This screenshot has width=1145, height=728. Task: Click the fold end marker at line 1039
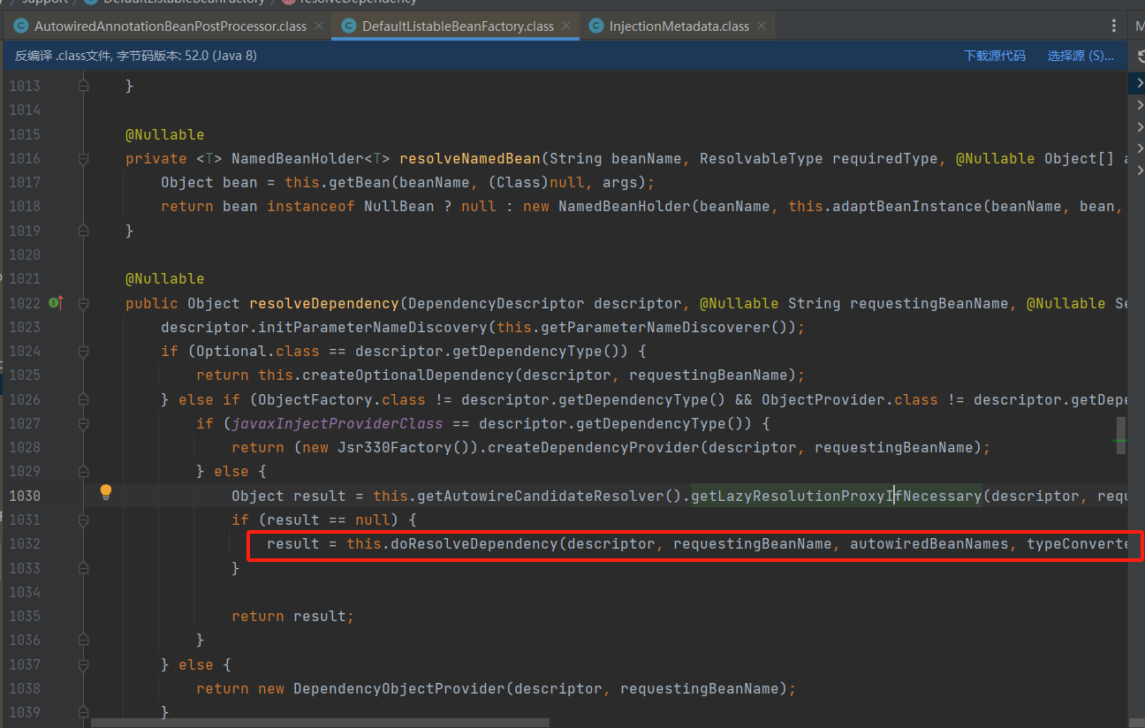[83, 712]
